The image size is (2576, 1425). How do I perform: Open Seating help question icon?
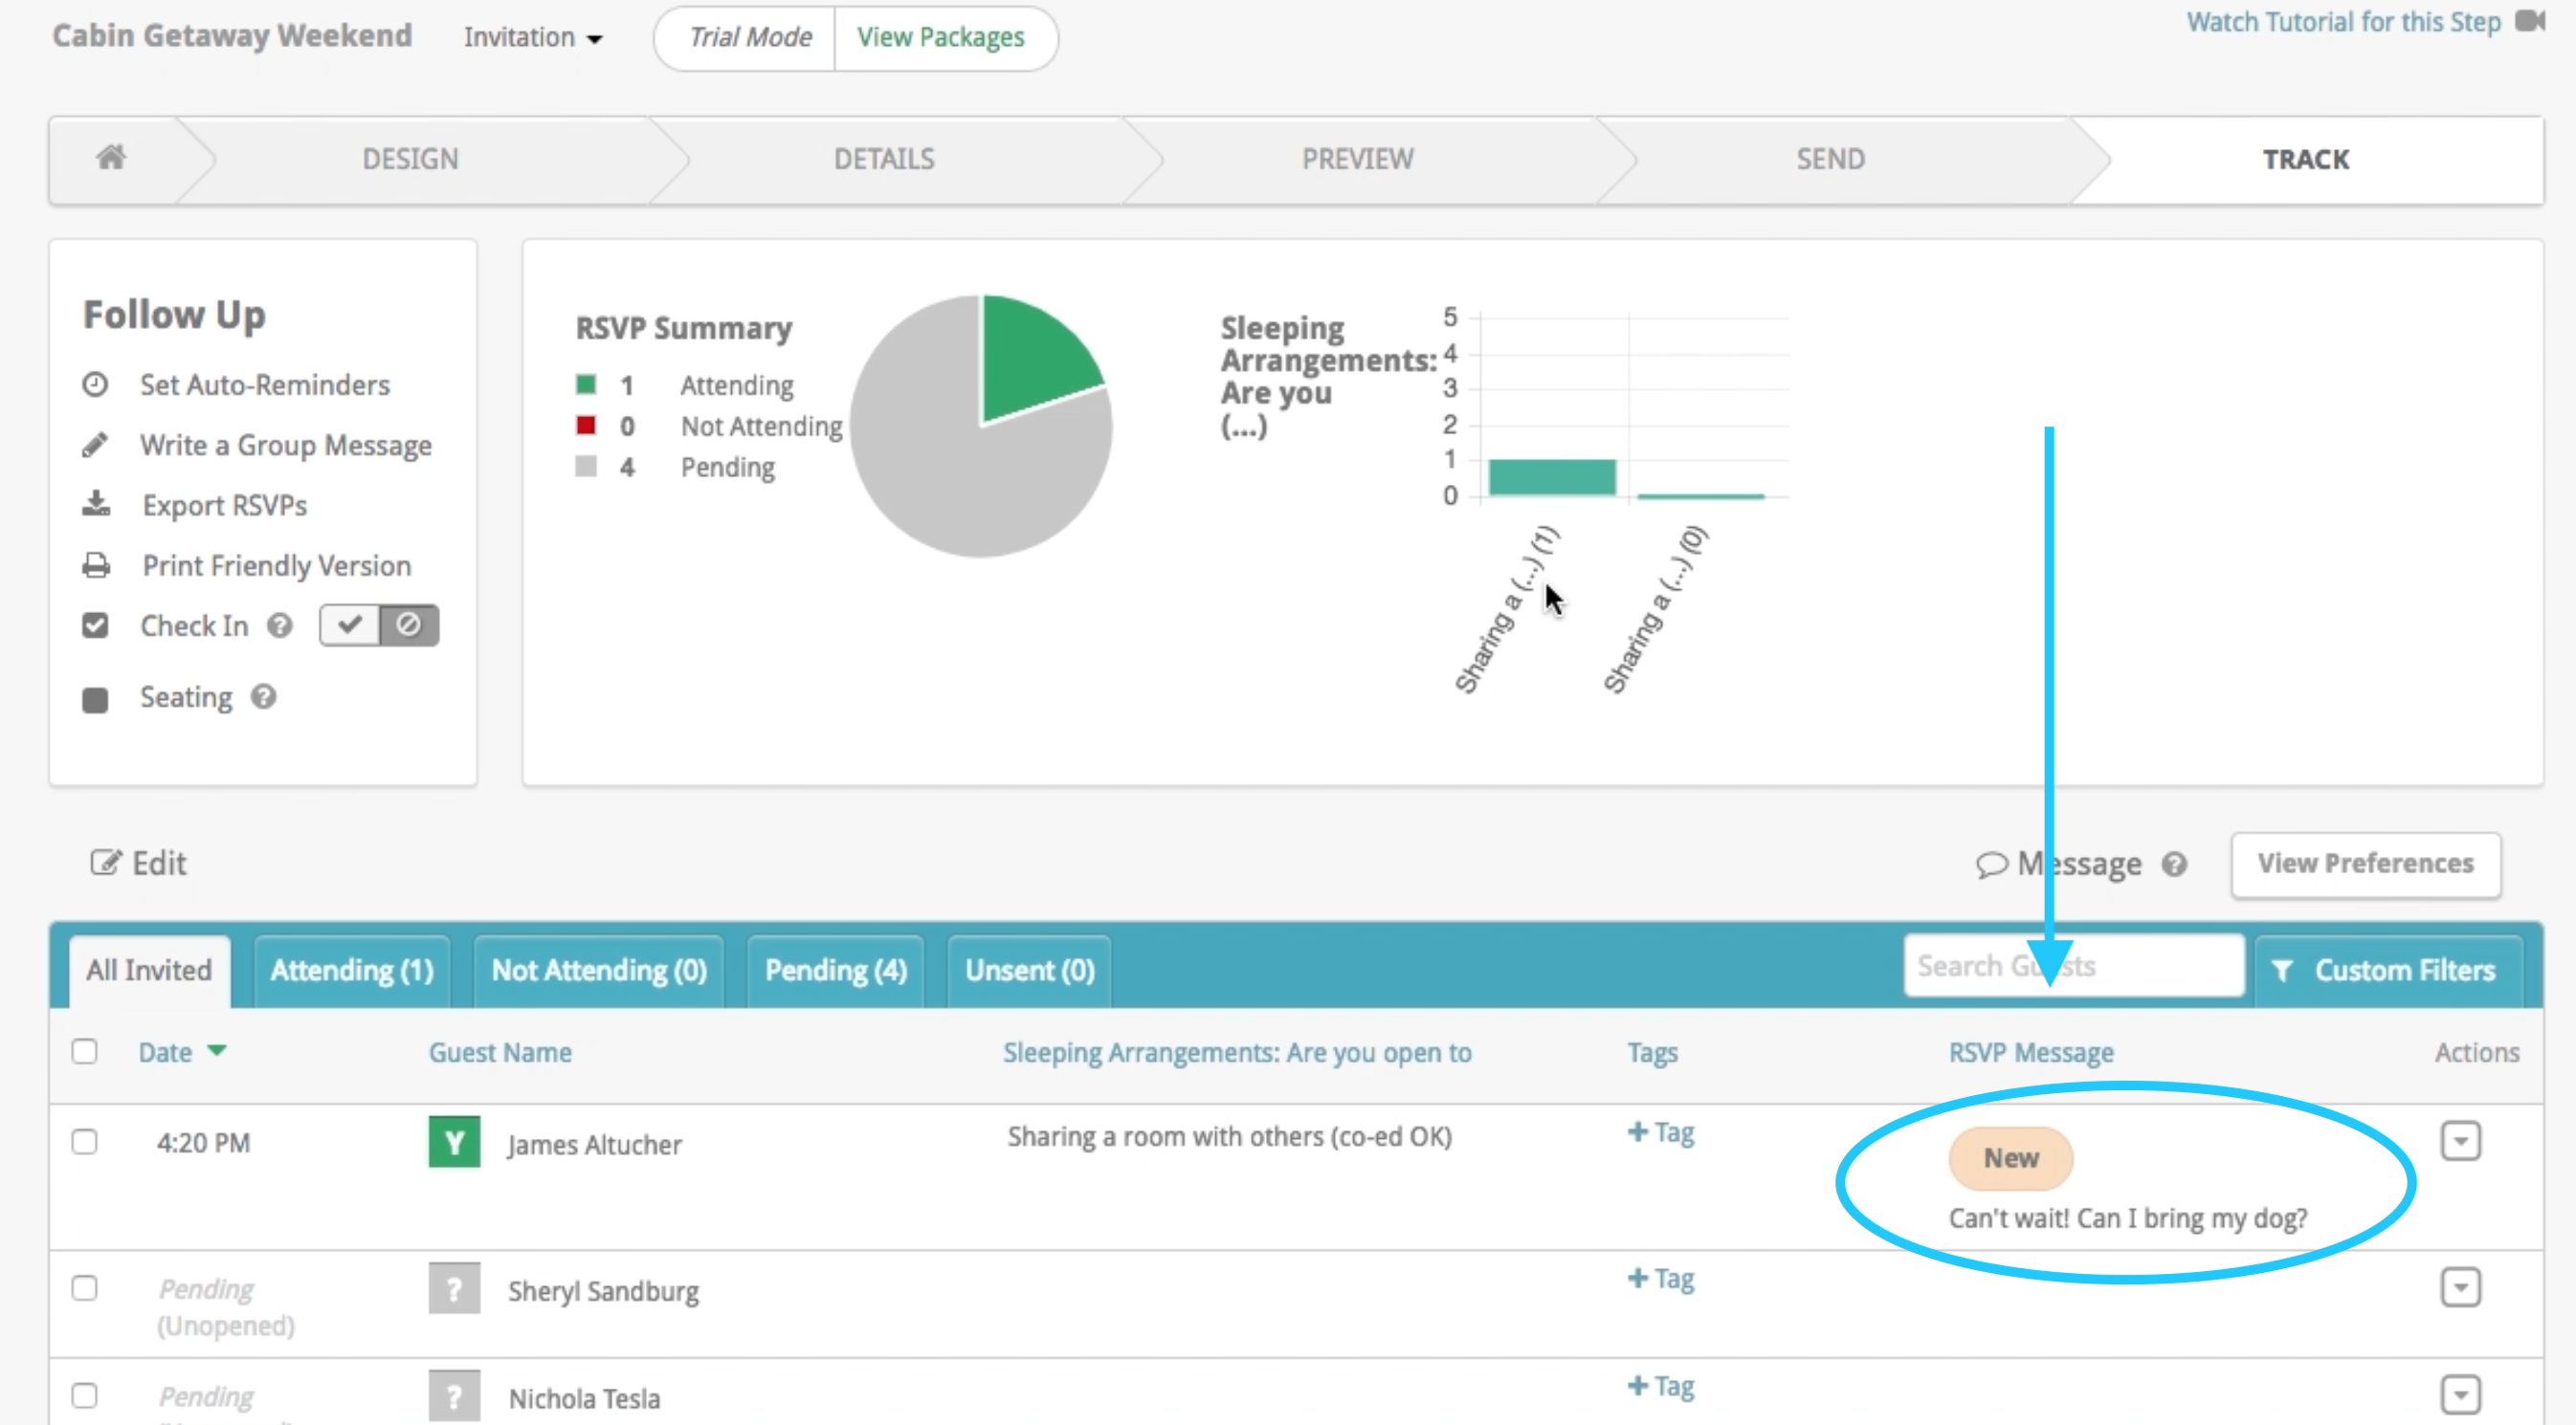[263, 696]
